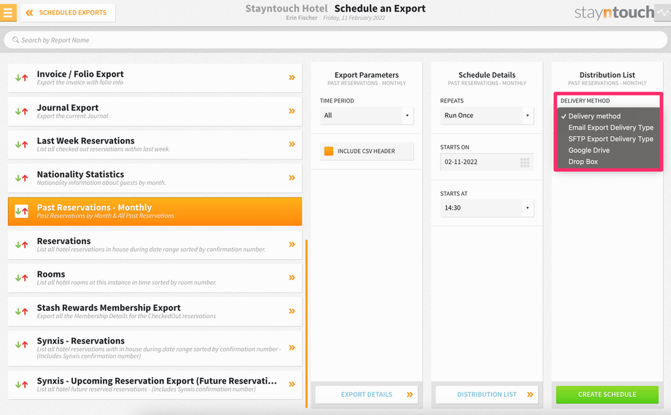The width and height of the screenshot is (671, 415).
Task: Go back to Scheduled Exports
Action: click(69, 13)
